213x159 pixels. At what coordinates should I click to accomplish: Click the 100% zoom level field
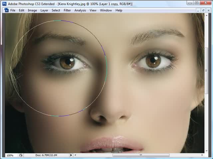(x=10, y=155)
